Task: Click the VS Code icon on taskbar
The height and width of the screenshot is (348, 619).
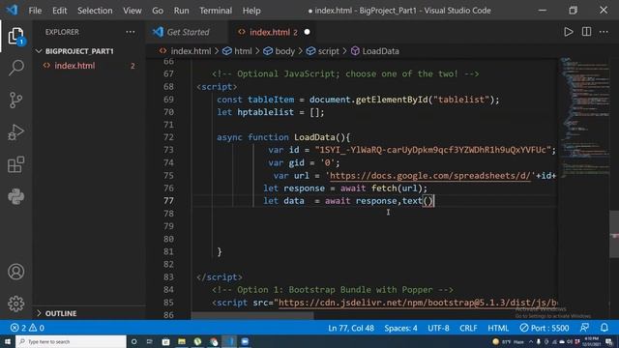Action: (x=229, y=341)
